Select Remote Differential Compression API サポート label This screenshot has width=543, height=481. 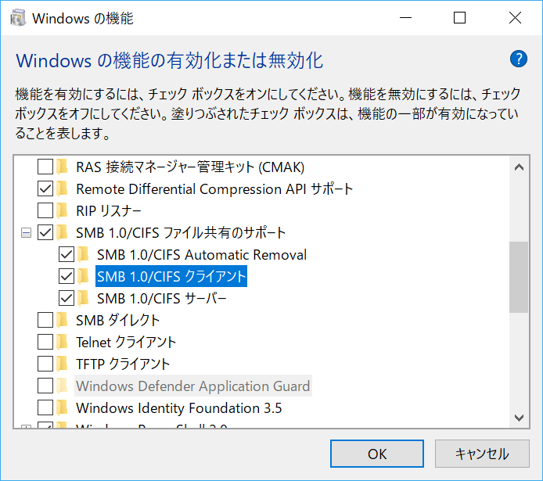(214, 189)
